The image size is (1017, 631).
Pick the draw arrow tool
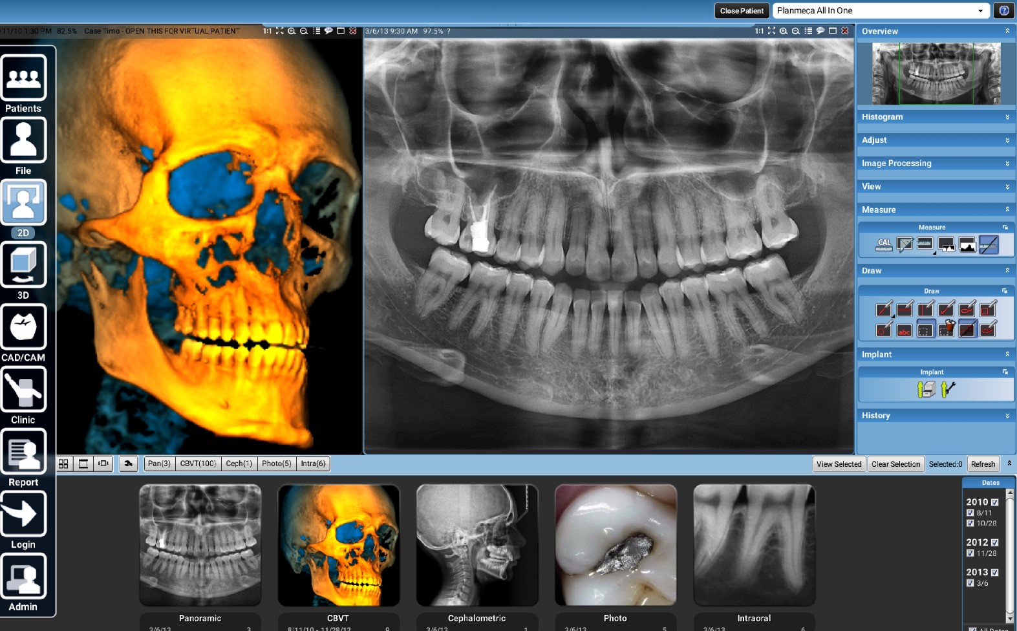coord(946,310)
